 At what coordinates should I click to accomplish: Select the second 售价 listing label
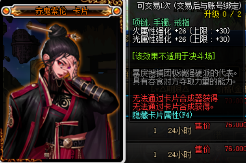[x=202, y=149]
